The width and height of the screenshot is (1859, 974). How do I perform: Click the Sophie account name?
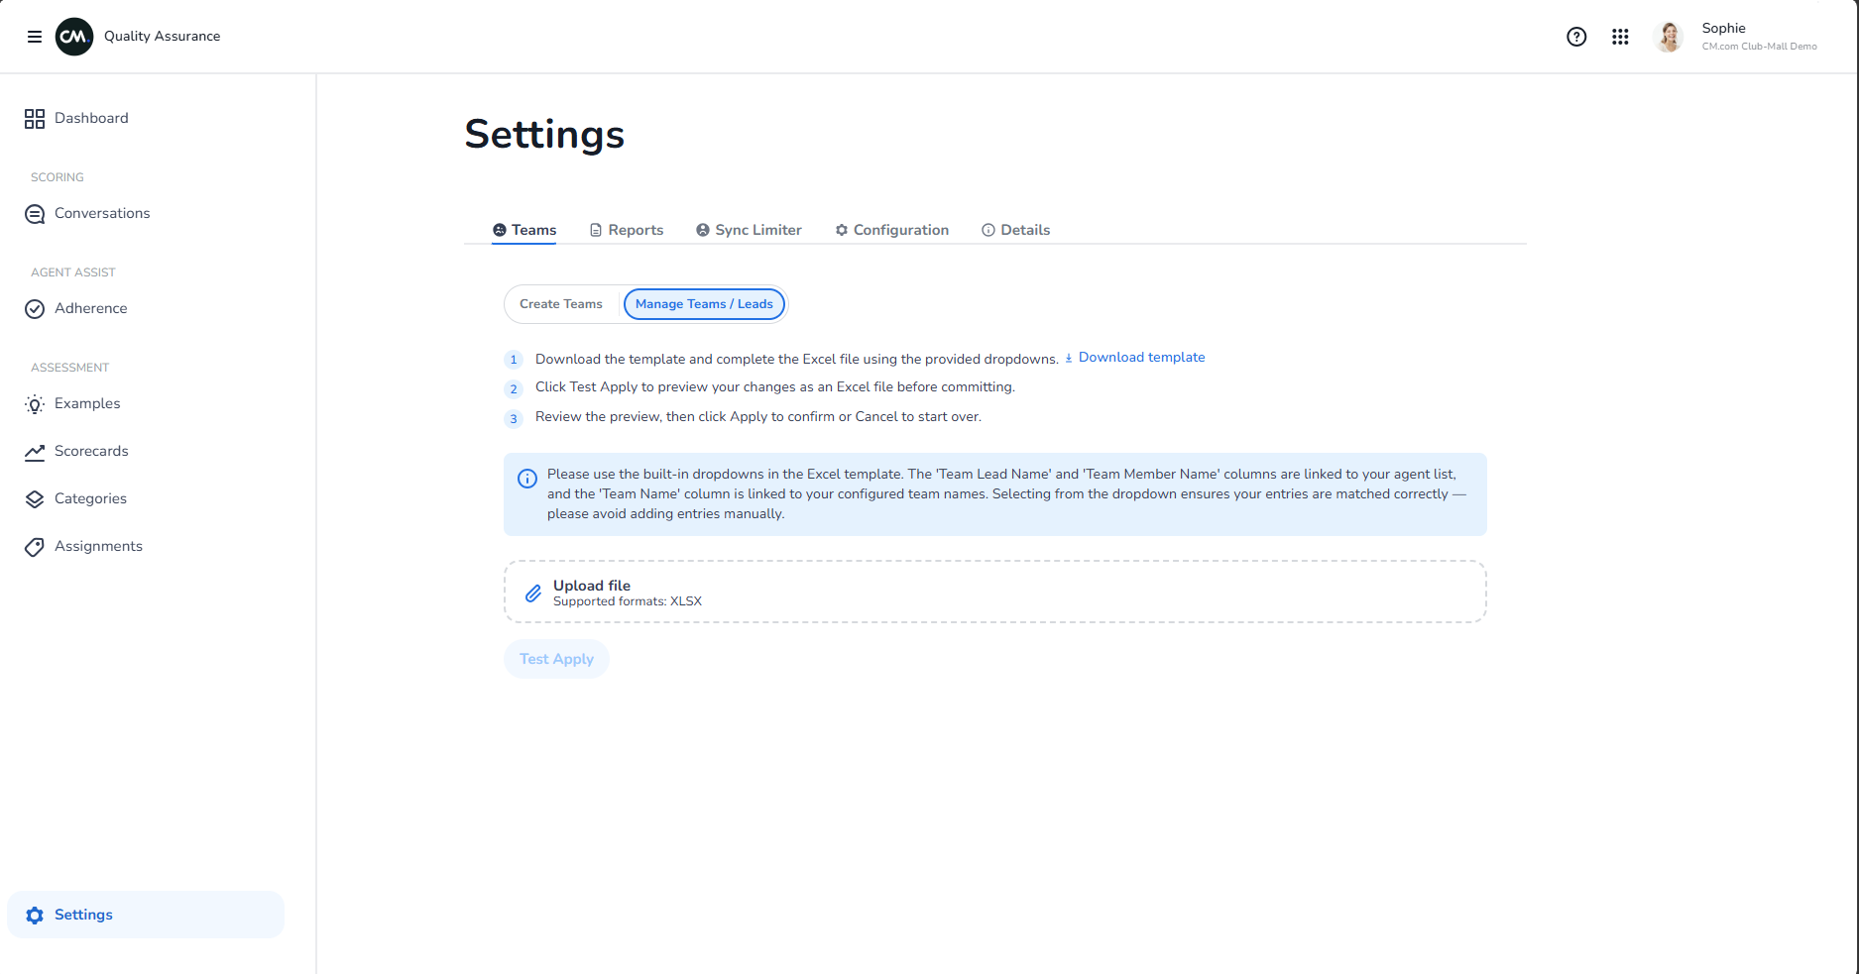point(1723,29)
